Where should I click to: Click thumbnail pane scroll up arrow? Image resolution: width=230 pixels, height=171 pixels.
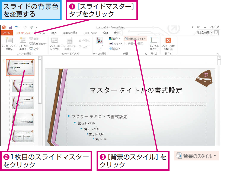pyautogui.click(x=40, y=58)
